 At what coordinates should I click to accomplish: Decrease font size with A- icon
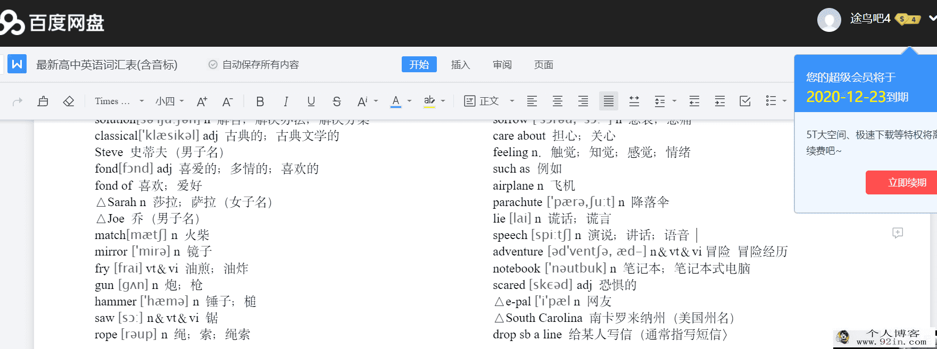tap(227, 101)
